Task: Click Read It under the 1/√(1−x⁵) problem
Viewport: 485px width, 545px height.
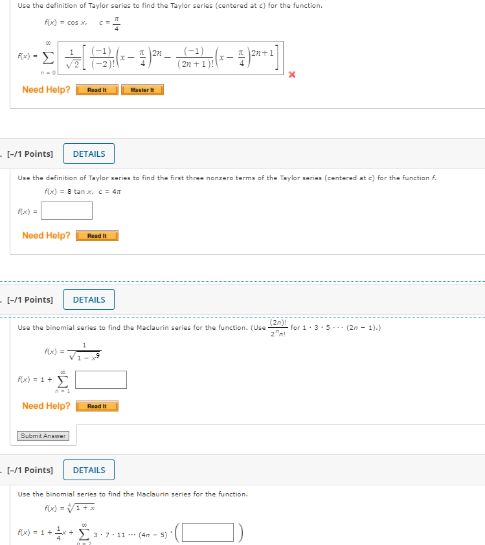Action: [x=96, y=406]
